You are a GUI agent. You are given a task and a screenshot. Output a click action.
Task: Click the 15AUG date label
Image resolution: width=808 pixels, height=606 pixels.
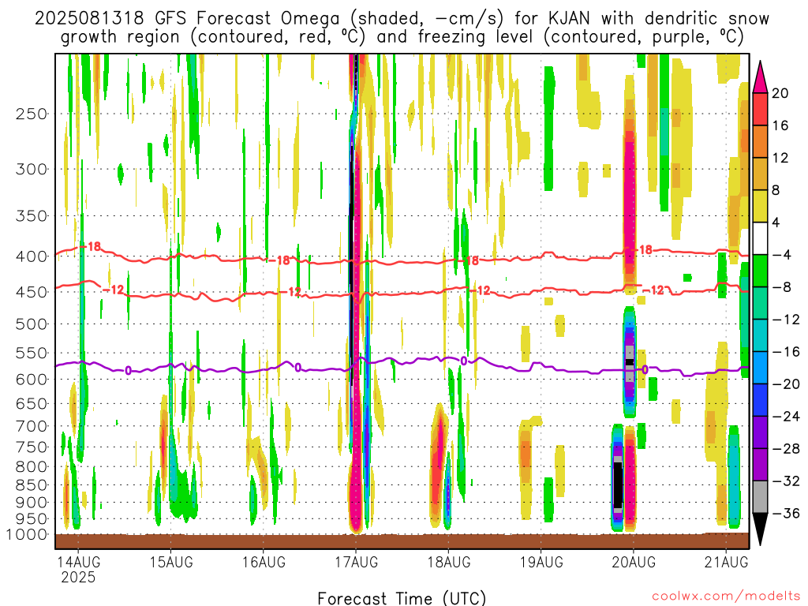click(171, 562)
